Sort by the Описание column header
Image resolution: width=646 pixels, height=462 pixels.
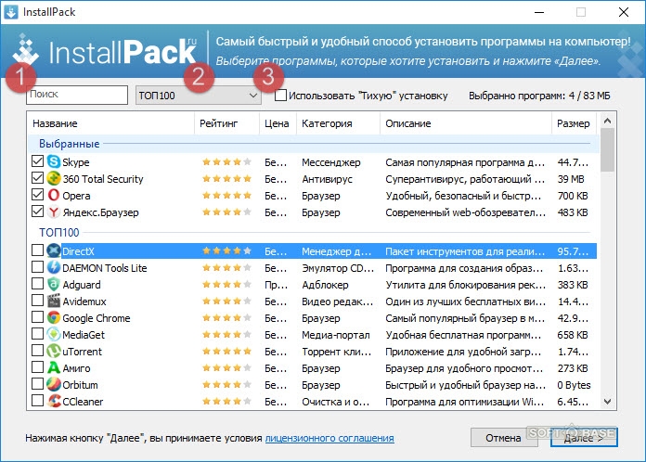[x=466, y=123]
